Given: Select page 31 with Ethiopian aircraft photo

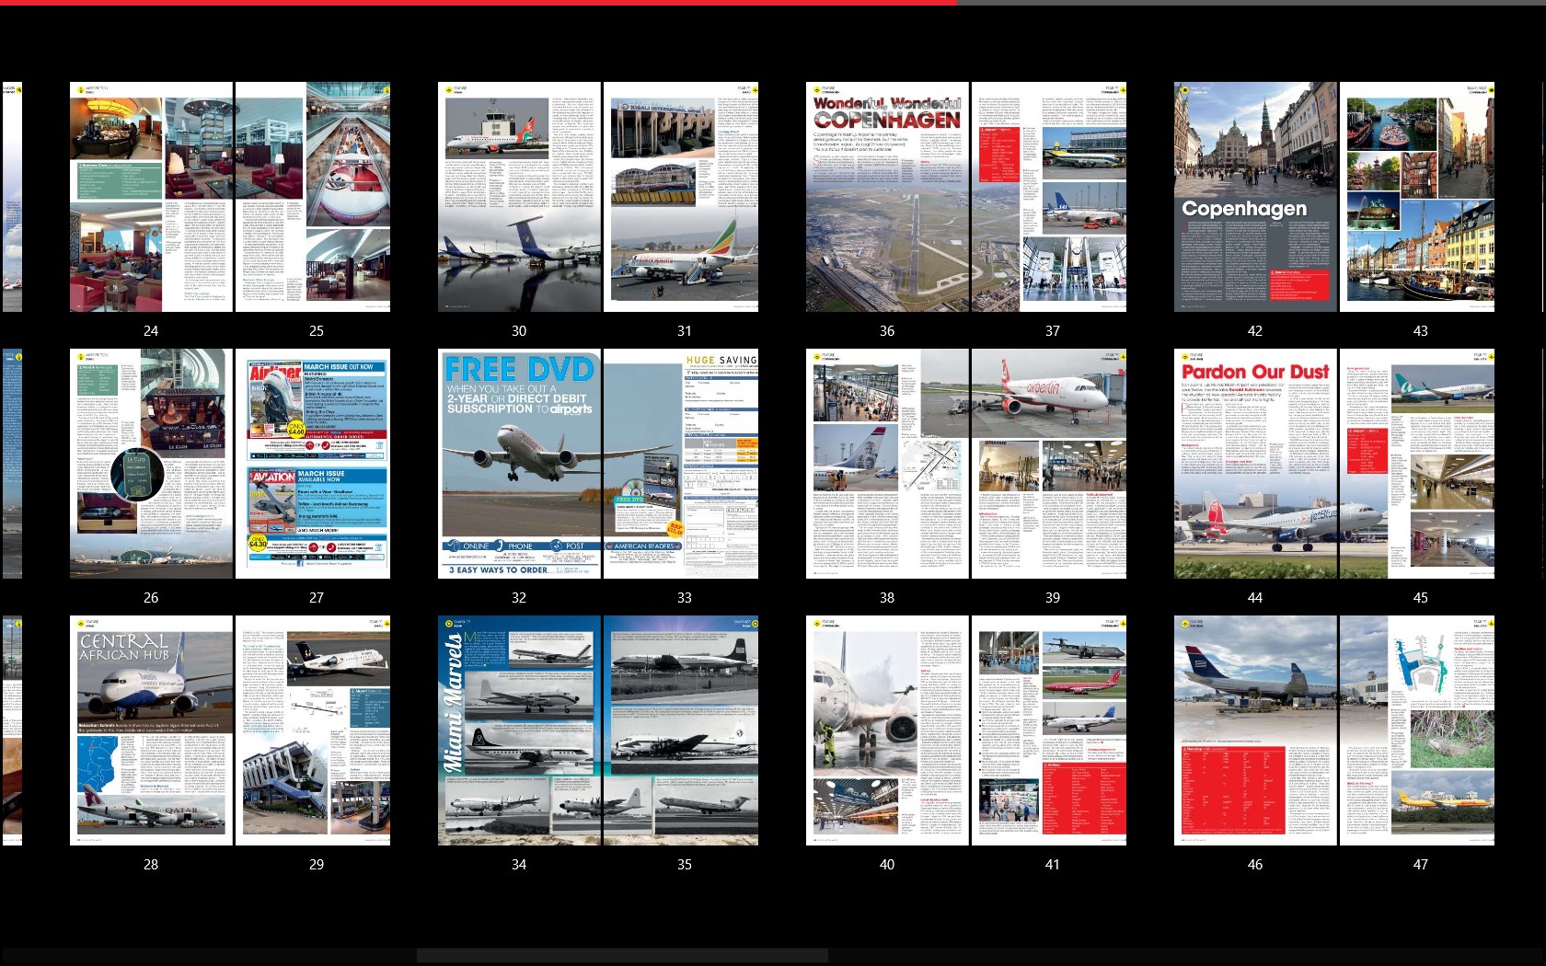Looking at the screenshot, I should pyautogui.click(x=681, y=197).
